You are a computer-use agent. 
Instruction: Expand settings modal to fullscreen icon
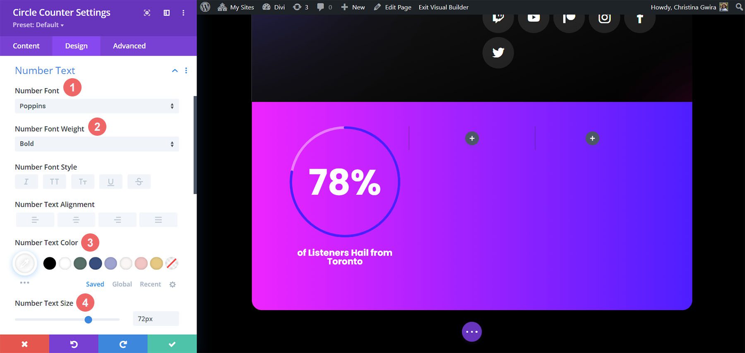tap(147, 13)
